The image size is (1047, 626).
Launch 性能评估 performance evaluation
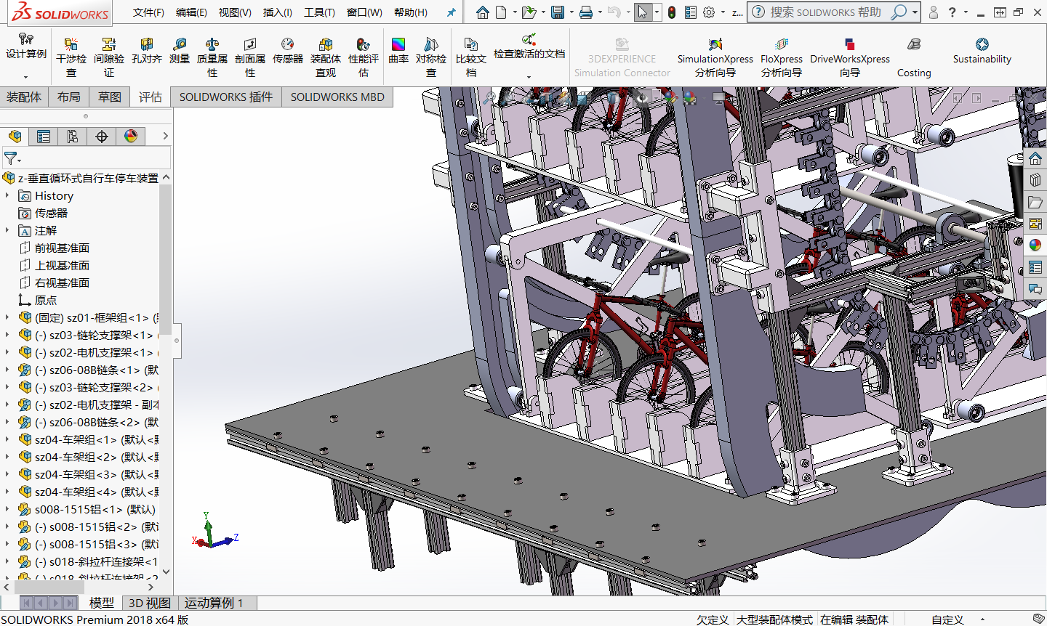pyautogui.click(x=364, y=57)
